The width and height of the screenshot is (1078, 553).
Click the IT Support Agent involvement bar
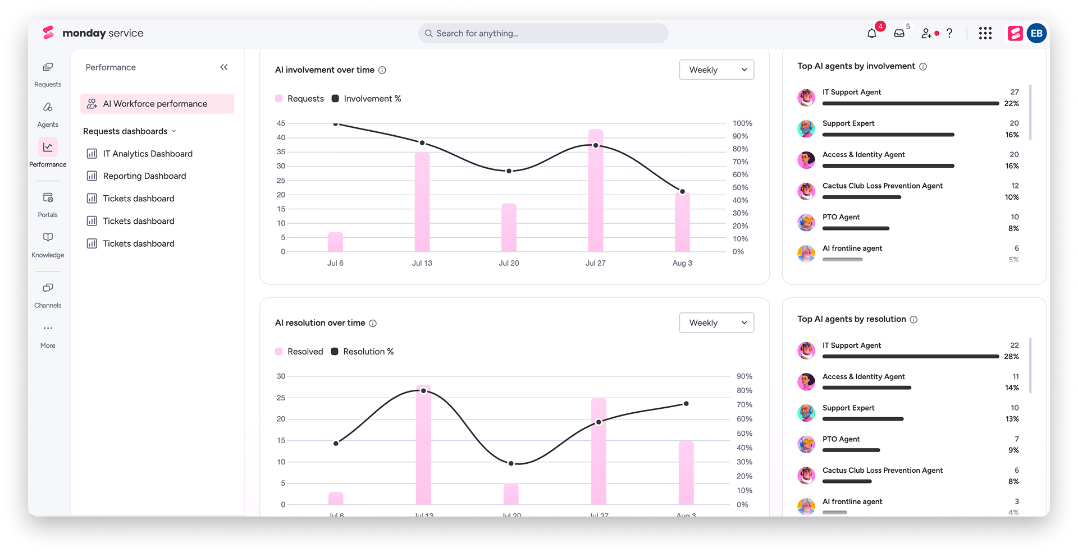pyautogui.click(x=910, y=104)
